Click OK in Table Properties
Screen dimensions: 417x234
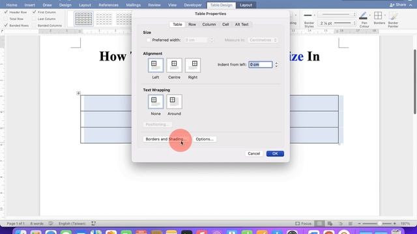275,153
